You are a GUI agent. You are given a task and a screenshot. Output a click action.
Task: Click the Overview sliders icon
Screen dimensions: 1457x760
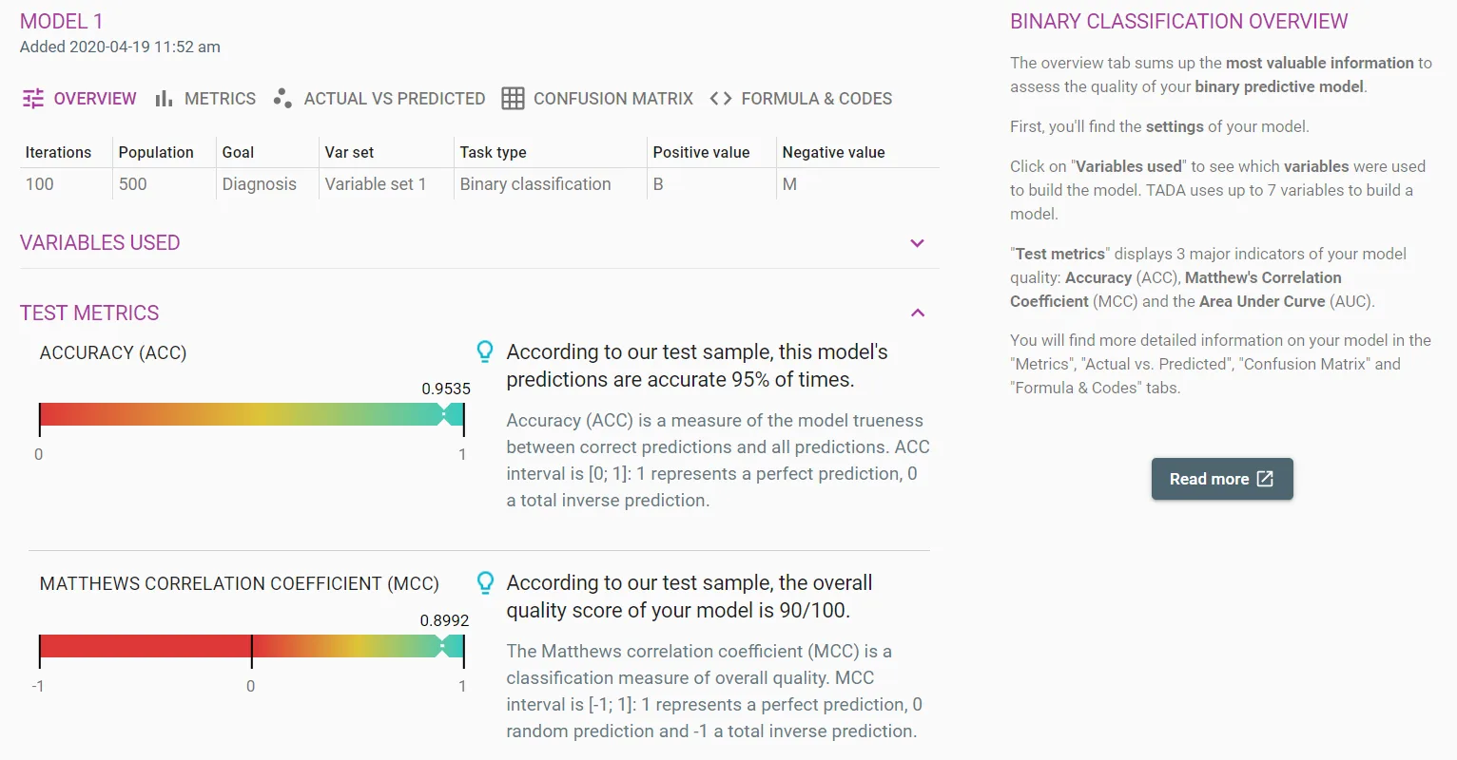click(33, 99)
